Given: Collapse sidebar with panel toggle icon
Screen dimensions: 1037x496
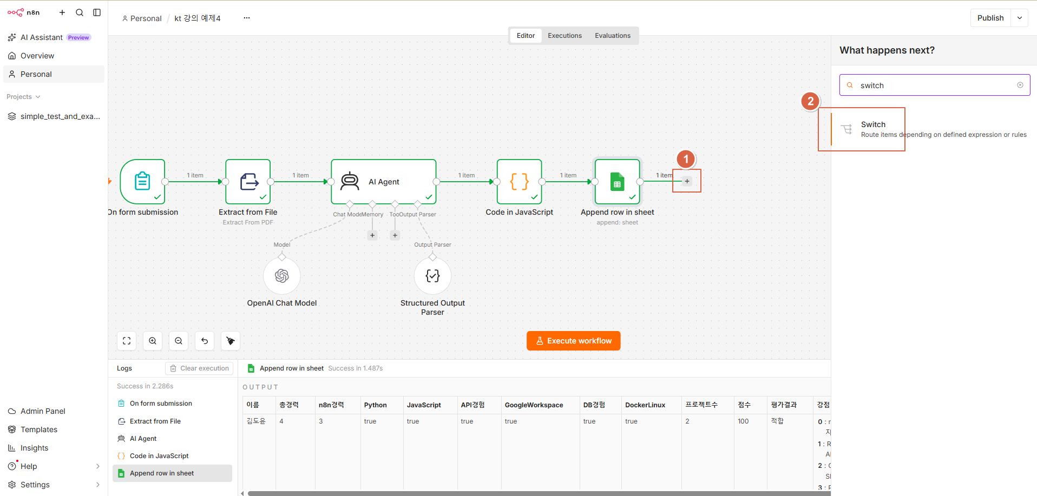Looking at the screenshot, I should pos(97,12).
